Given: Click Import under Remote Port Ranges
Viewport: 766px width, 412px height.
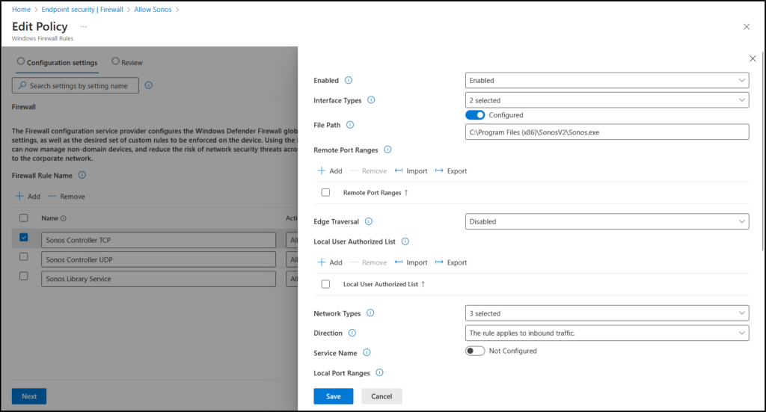Looking at the screenshot, I should pos(411,171).
